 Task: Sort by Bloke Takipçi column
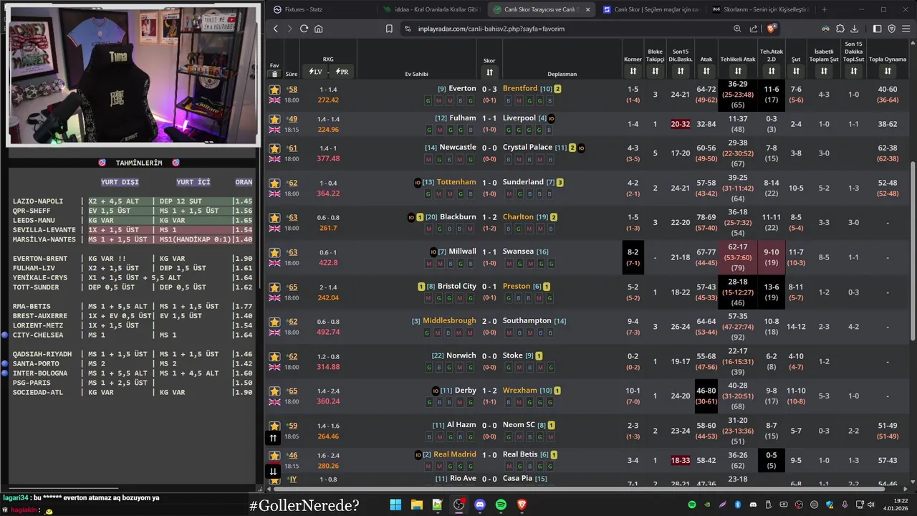click(655, 72)
